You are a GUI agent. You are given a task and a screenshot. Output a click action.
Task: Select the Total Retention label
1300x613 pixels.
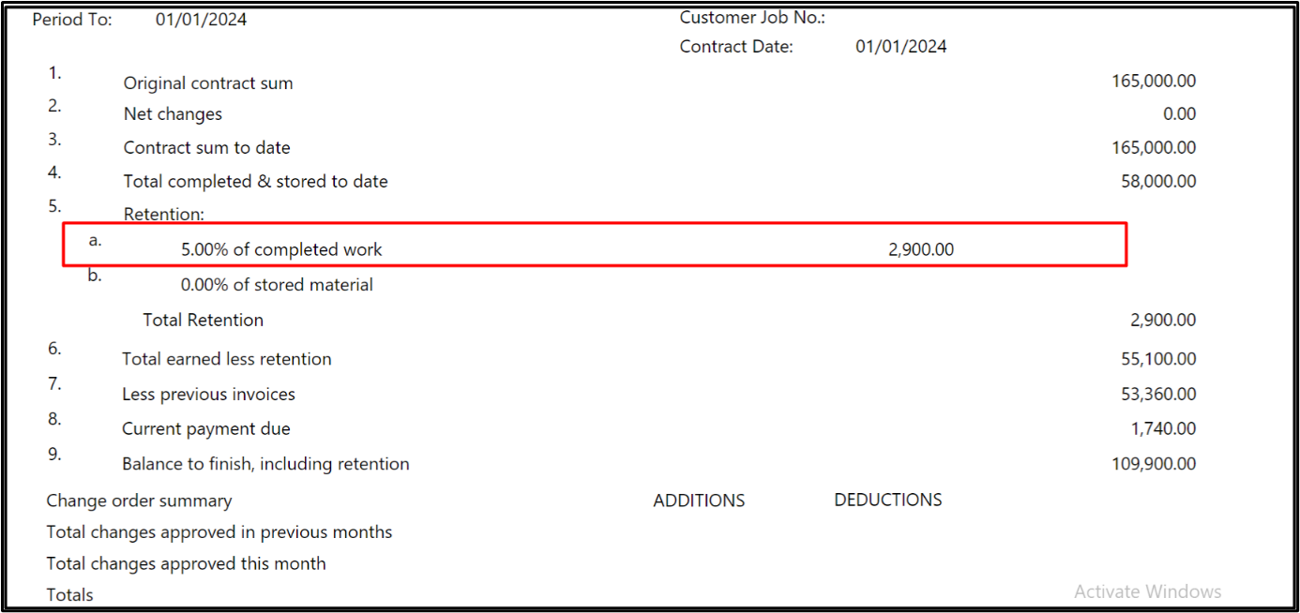[x=203, y=321]
